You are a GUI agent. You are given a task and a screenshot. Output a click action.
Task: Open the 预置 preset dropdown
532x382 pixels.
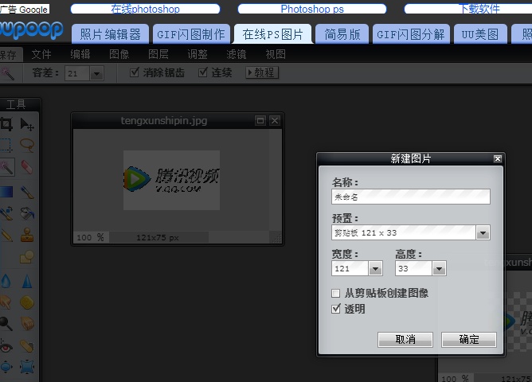(483, 233)
